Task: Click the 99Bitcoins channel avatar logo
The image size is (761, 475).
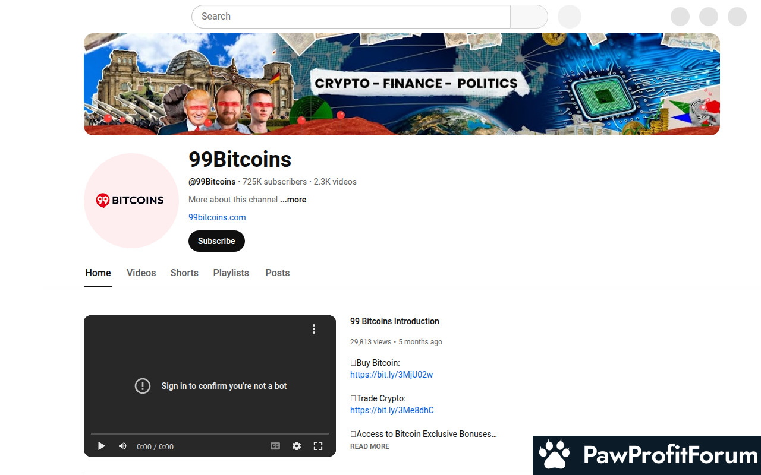Action: point(131,201)
